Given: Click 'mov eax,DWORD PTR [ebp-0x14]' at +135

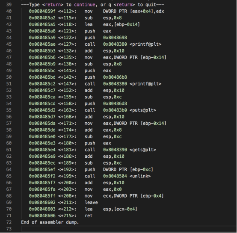Looking at the screenshot, I should pyautogui.click(x=125, y=57).
